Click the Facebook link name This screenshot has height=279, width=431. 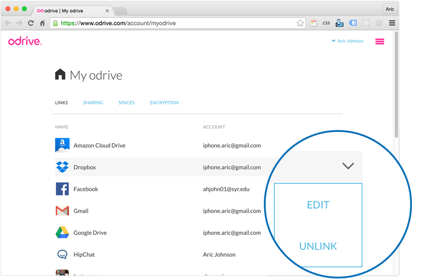(86, 189)
